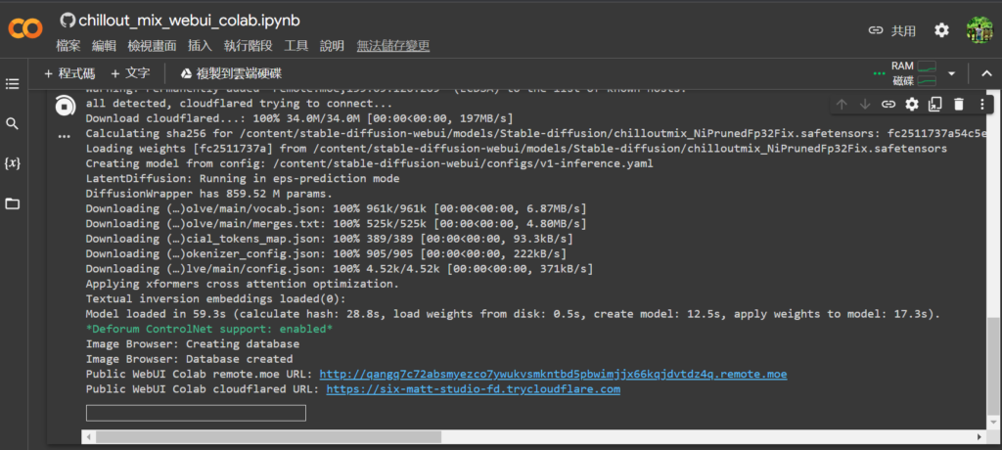The image size is (1002, 450).
Task: Open the table of contents sidebar
Action: 12,85
